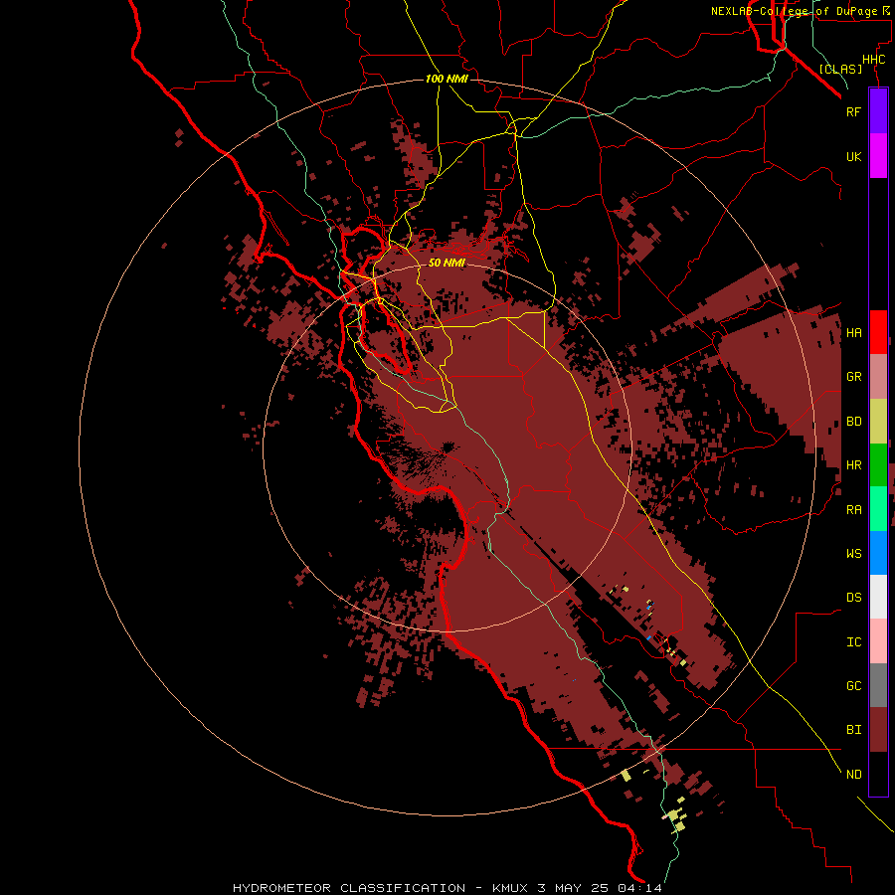
Task: Select the GR pink legend swatch
Action: (878, 376)
